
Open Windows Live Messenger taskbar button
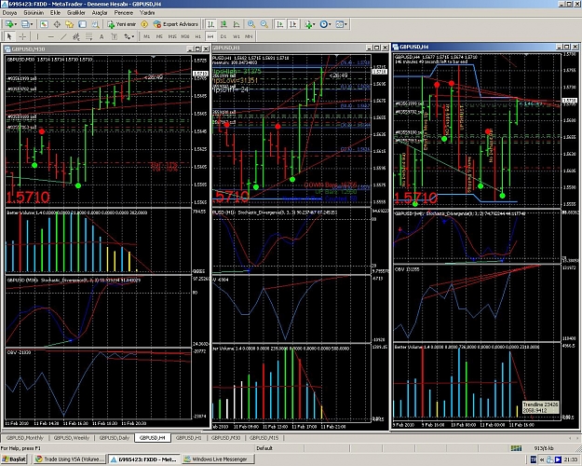point(219,459)
